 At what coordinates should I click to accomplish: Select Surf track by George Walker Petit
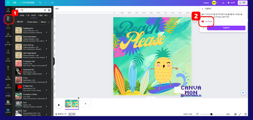32,112
